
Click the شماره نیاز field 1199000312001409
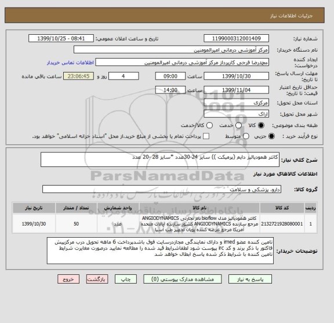236,39
